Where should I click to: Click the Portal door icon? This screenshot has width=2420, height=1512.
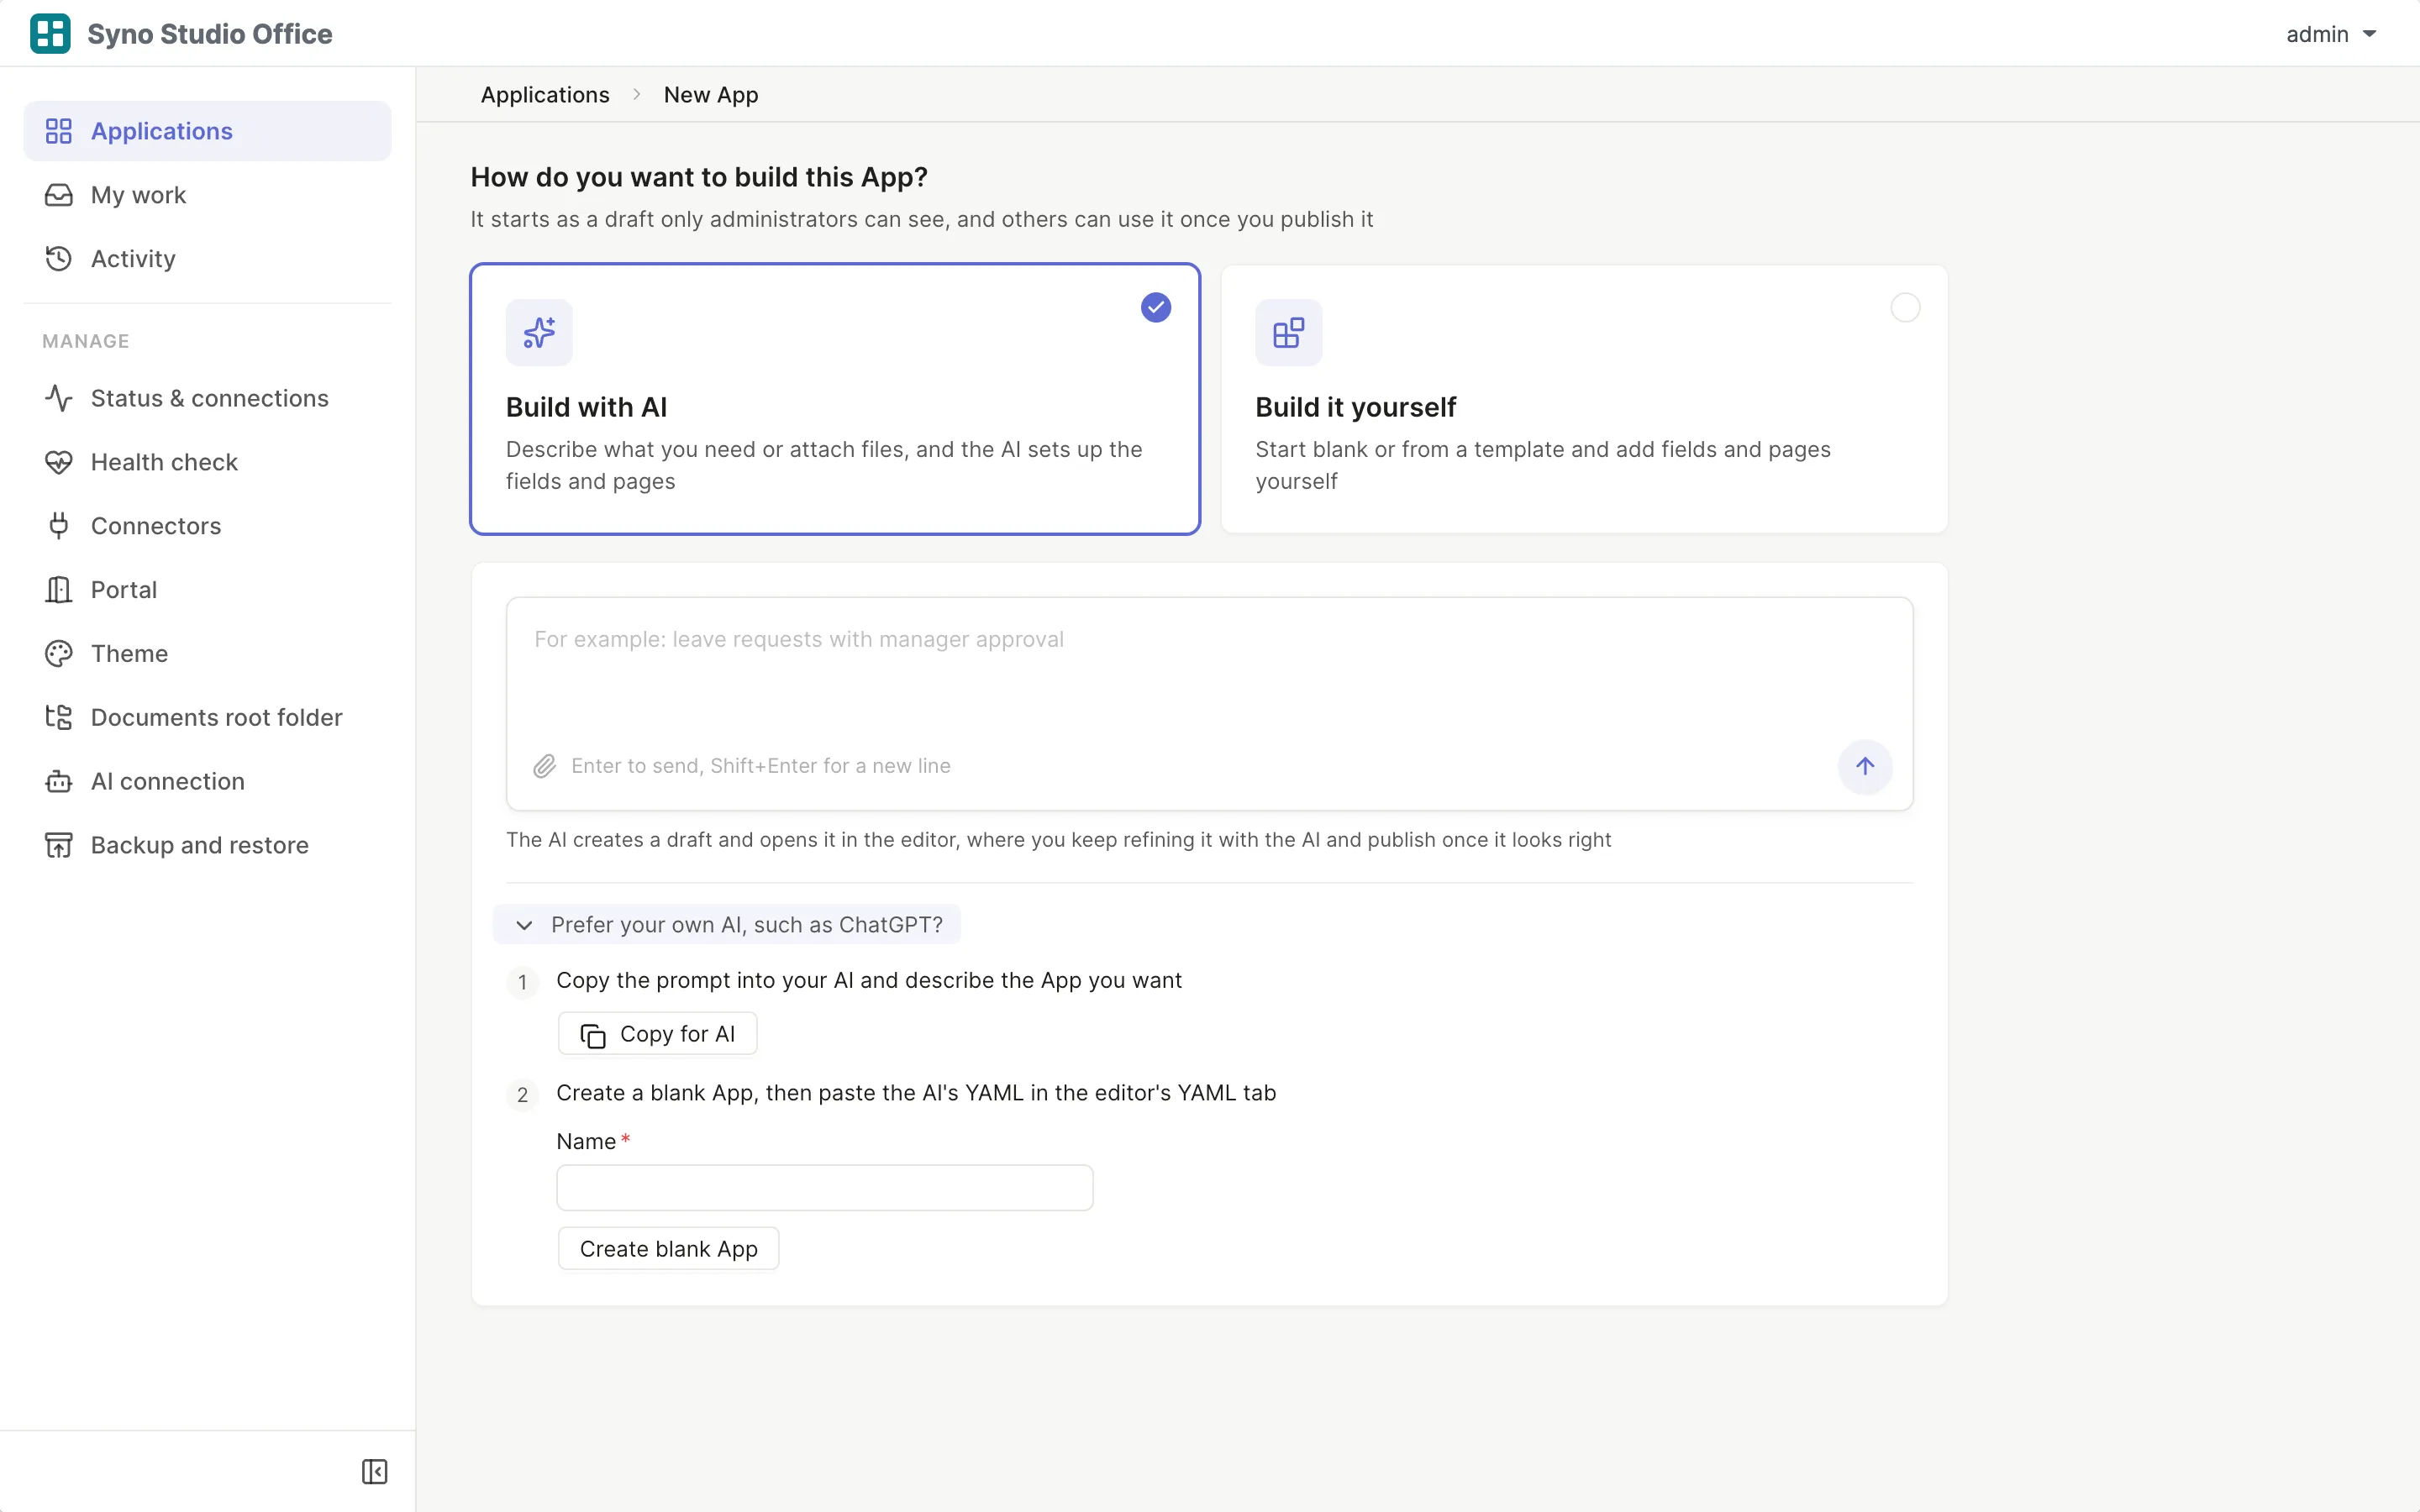tap(59, 590)
